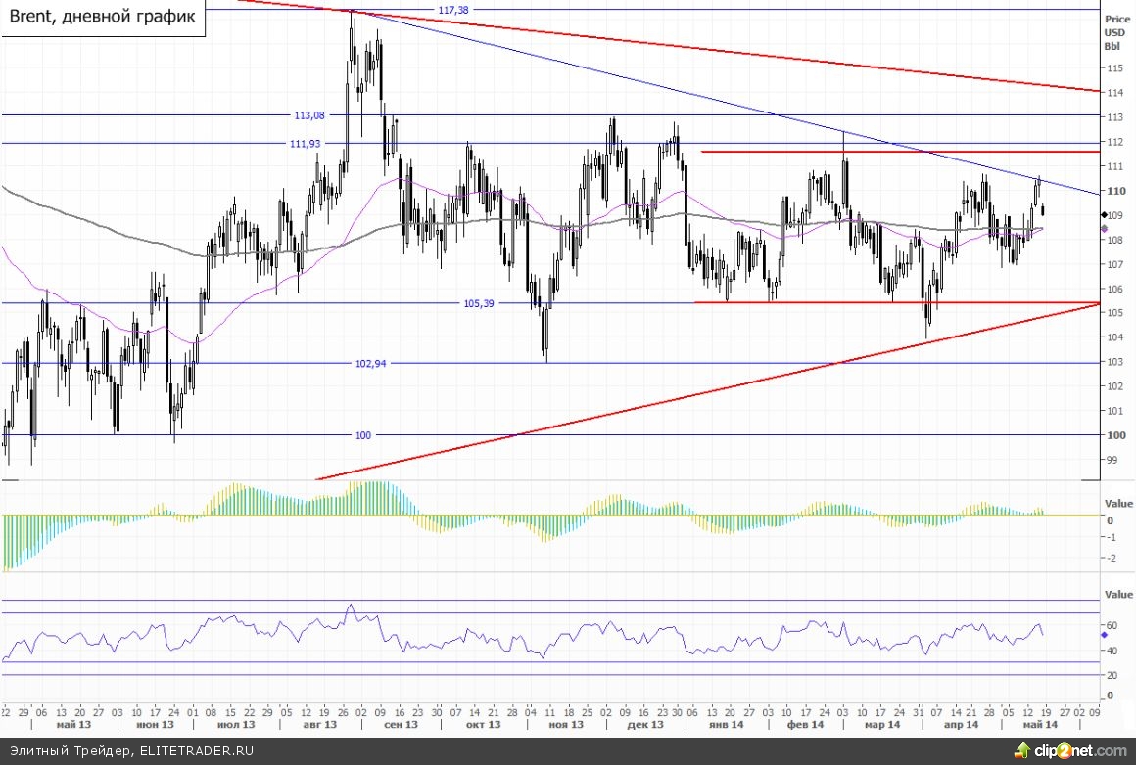Click the chart title Brent, дневной график
The width and height of the screenshot is (1136, 765).
click(x=103, y=18)
